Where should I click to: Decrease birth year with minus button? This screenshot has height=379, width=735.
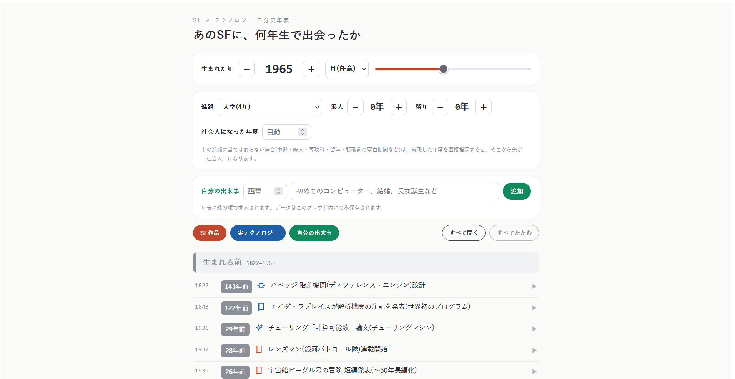click(247, 69)
